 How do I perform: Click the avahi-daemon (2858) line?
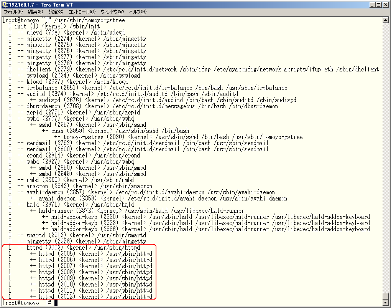[x=148, y=198]
